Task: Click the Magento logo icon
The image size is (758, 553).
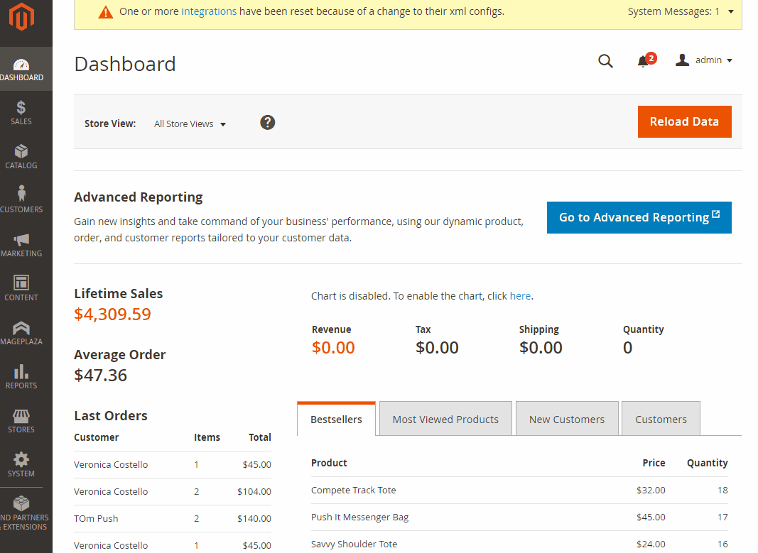Action: [x=21, y=18]
